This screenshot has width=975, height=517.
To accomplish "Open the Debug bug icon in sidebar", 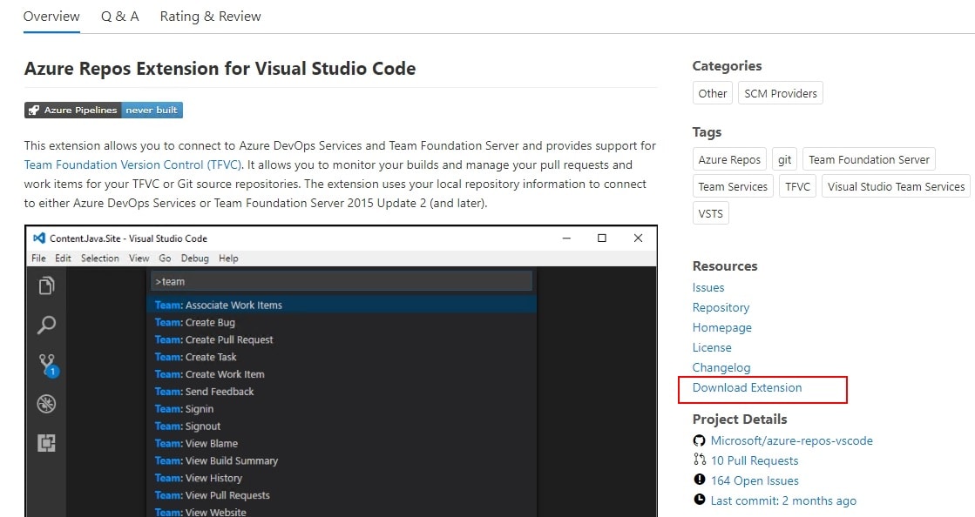I will click(47, 404).
